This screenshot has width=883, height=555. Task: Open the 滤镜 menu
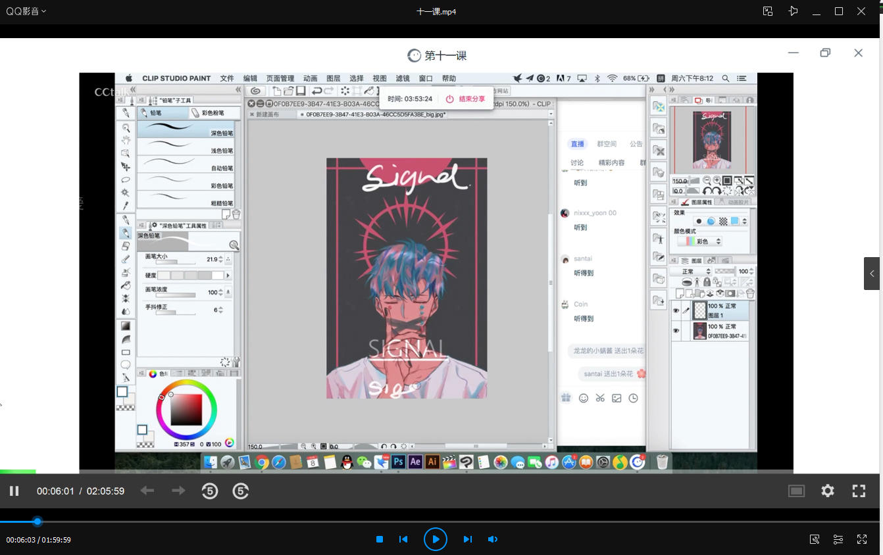click(403, 78)
